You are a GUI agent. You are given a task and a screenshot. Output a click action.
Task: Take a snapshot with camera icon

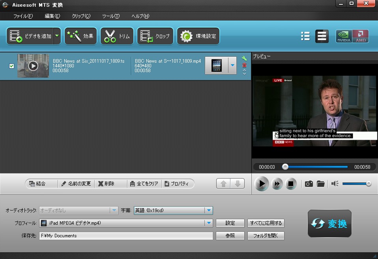click(x=309, y=184)
